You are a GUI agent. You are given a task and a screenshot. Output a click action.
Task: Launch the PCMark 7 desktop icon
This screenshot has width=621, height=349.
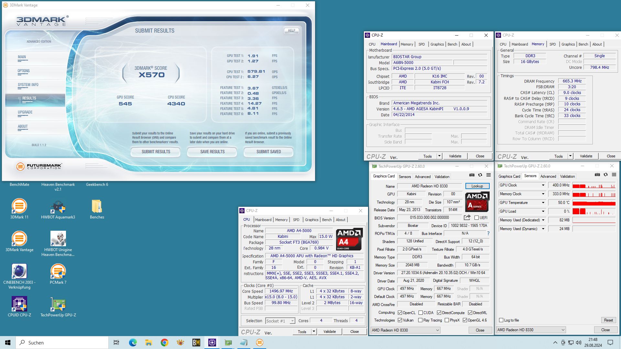coord(58,274)
